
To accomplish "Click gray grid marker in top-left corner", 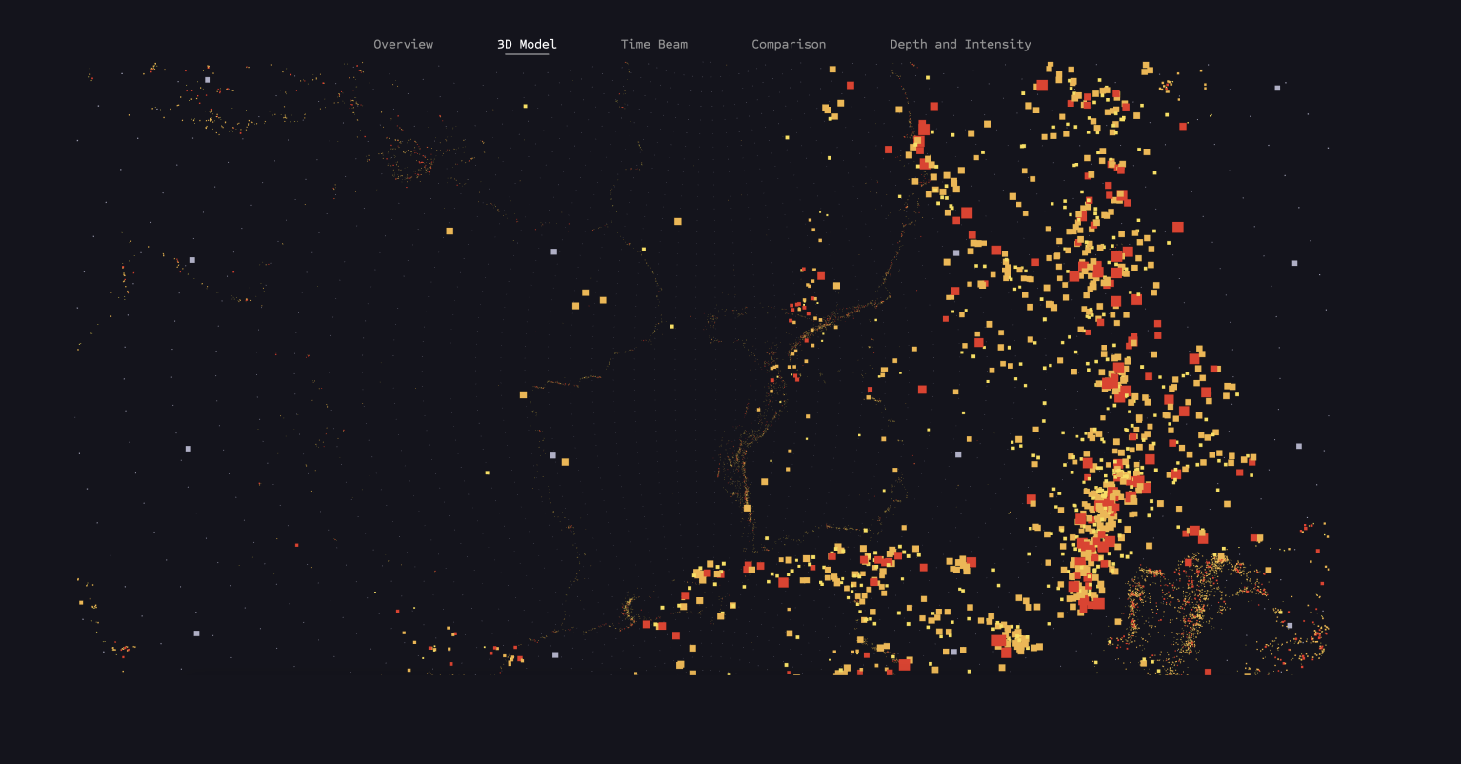I will [208, 80].
